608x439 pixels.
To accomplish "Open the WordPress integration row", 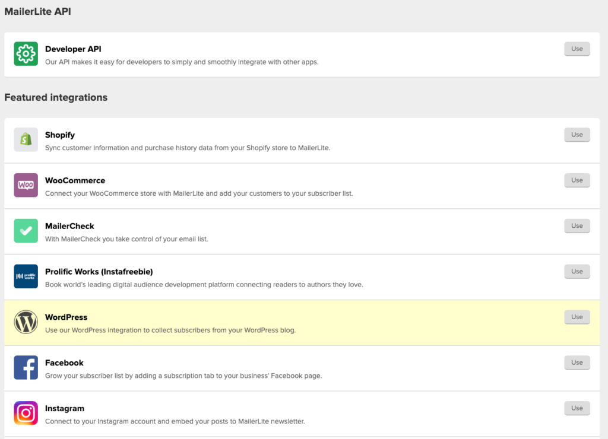I will tap(267, 322).
